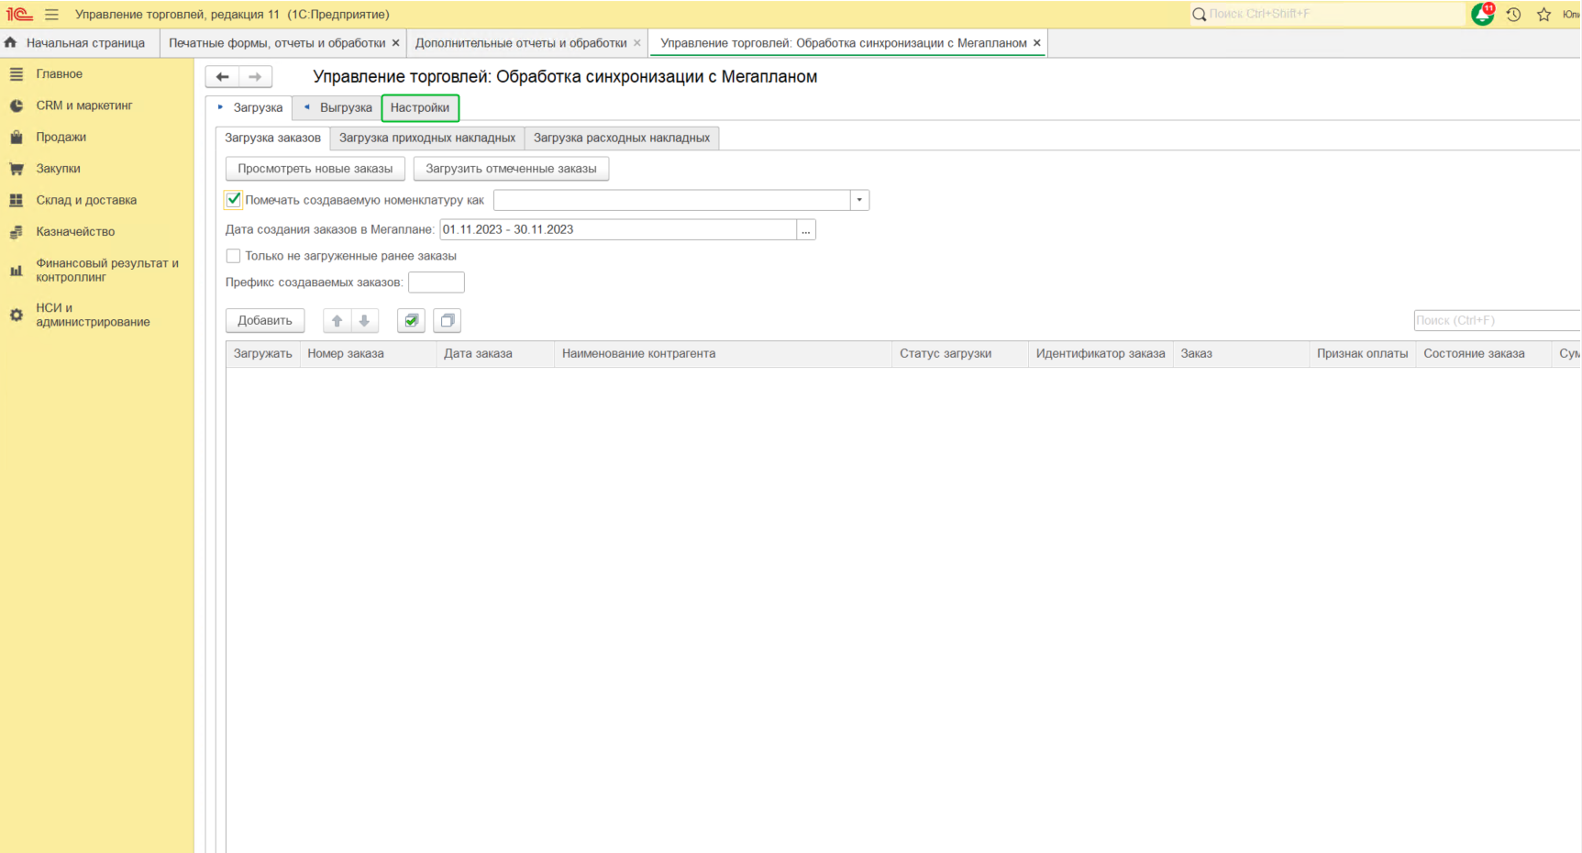This screenshot has height=853, width=1582.
Task: Go back with the left arrow button
Action: click(x=222, y=77)
